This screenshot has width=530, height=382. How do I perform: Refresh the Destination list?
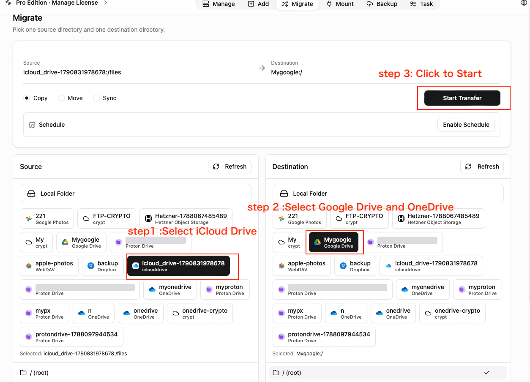point(482,166)
